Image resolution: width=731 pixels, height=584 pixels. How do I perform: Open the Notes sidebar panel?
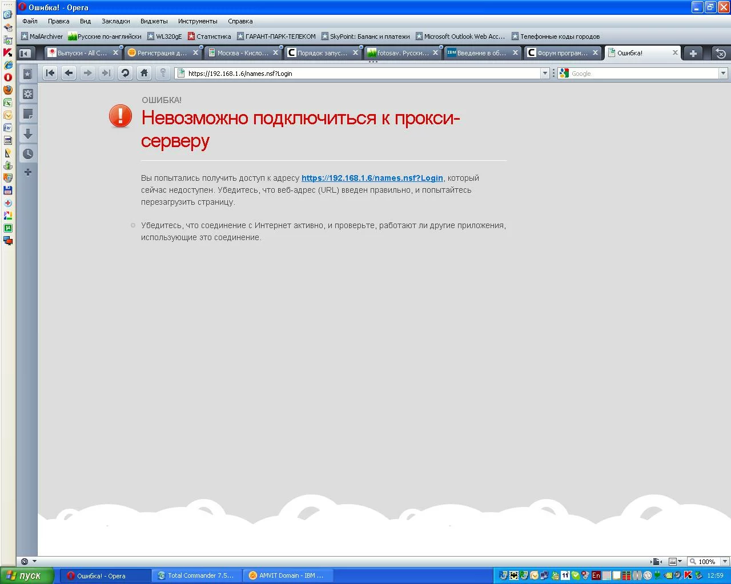[x=27, y=114]
